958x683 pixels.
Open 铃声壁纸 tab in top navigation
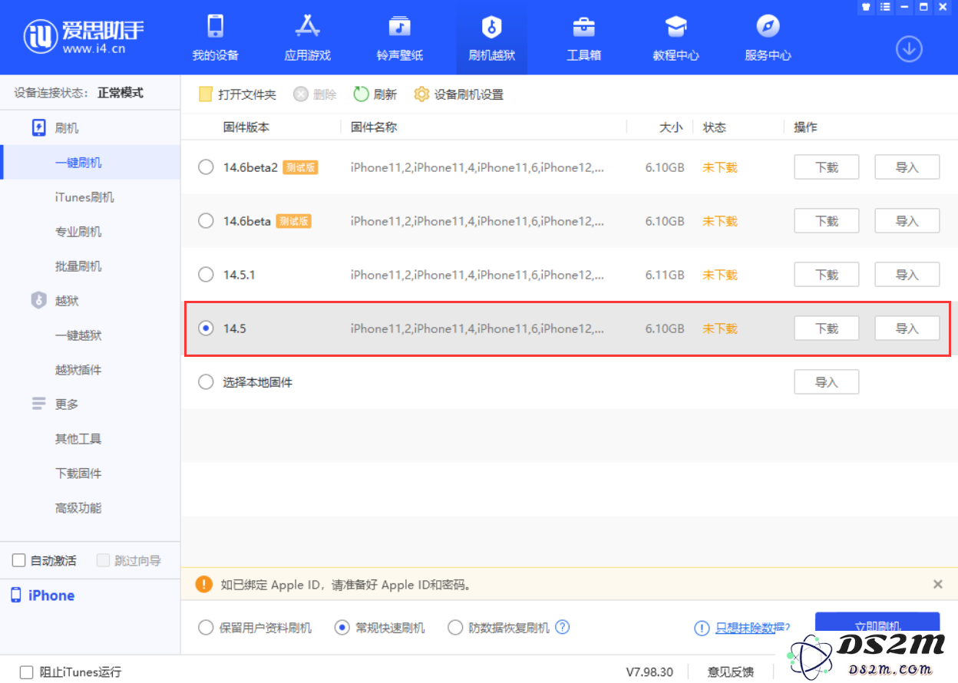click(399, 38)
